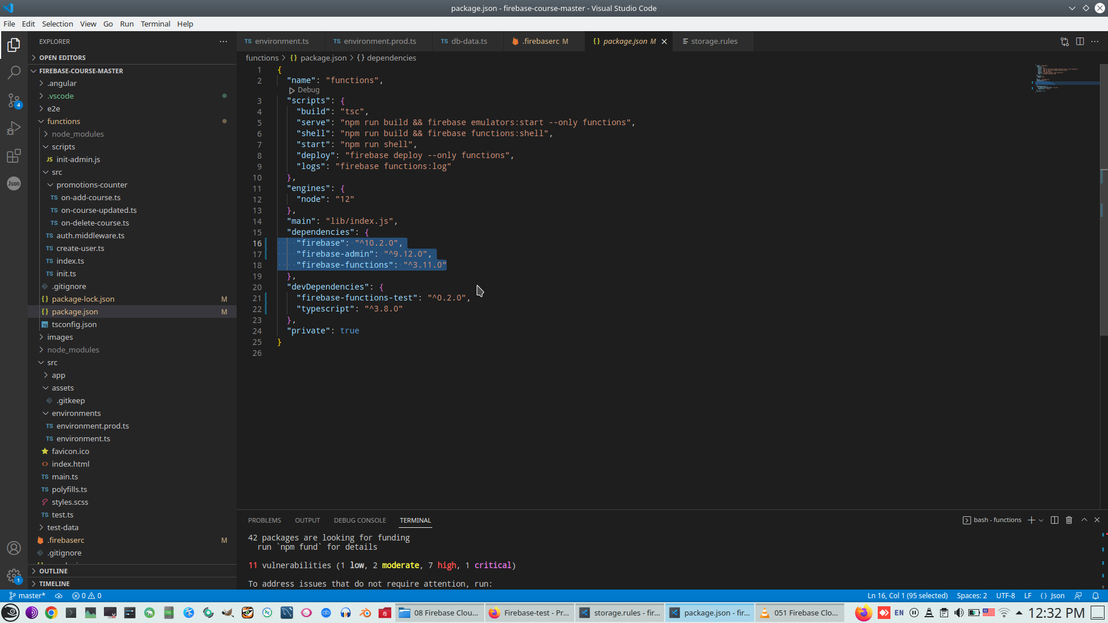The width and height of the screenshot is (1108, 623).
Task: Click the master branch status button
Action: [27, 596]
